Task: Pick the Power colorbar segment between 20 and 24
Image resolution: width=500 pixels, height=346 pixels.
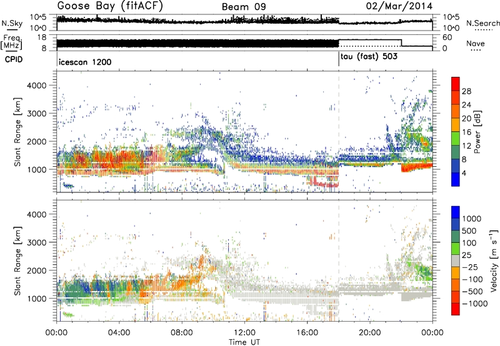Action: (456, 111)
